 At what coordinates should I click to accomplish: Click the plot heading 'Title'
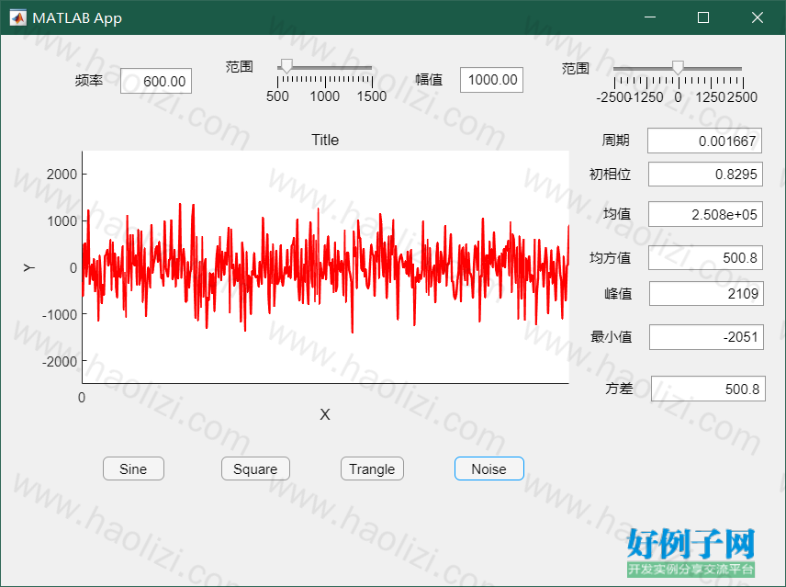[x=325, y=140]
